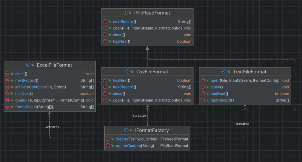Screen dimensions: 302x162
Task: Click the method icon before initDataContainer
Action: [x=8, y=87]
